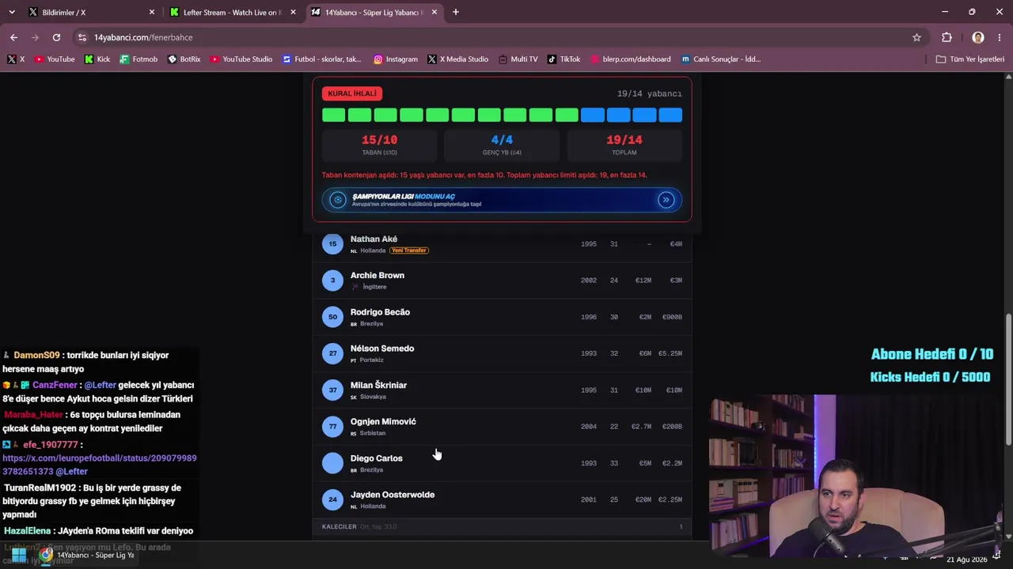
Task: Open the Canlı Sonuçlar bookmark
Action: 720,59
